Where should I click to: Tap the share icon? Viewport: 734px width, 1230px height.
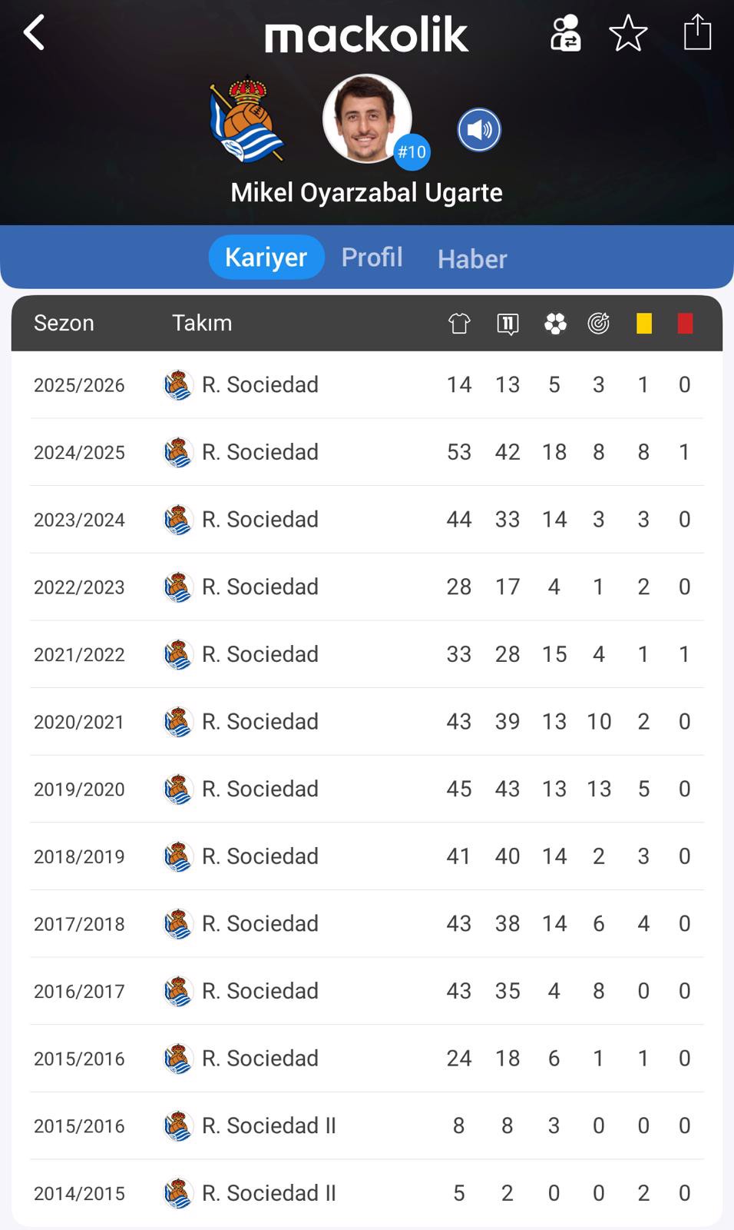pos(697,33)
